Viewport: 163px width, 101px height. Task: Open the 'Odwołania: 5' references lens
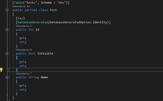coord(24,26)
